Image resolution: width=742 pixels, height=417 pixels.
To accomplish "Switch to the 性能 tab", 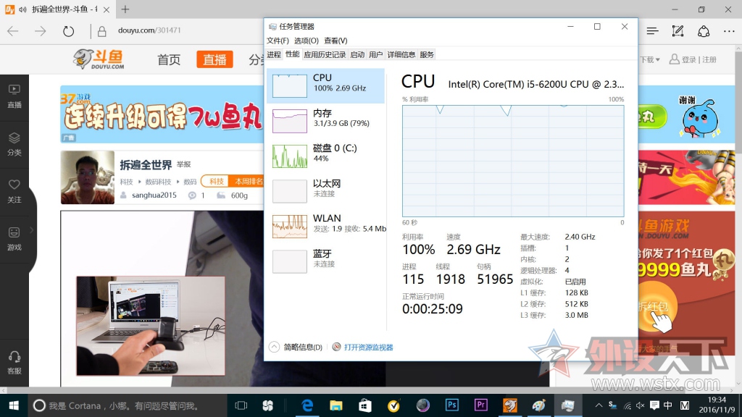I will point(292,54).
